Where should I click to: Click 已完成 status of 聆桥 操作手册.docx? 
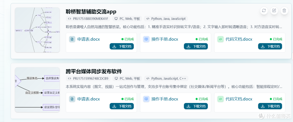pos(202,39)
